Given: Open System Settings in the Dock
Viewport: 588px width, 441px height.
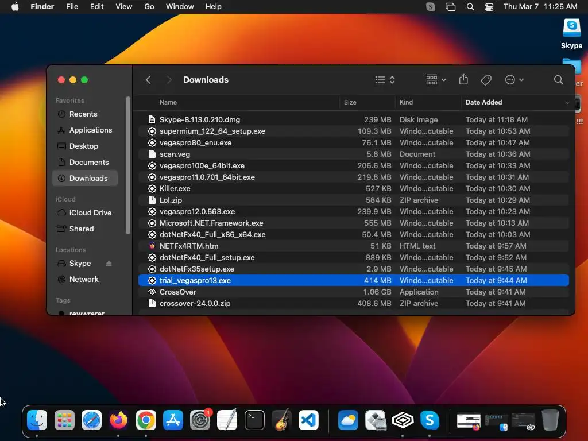Looking at the screenshot, I should 200,420.
